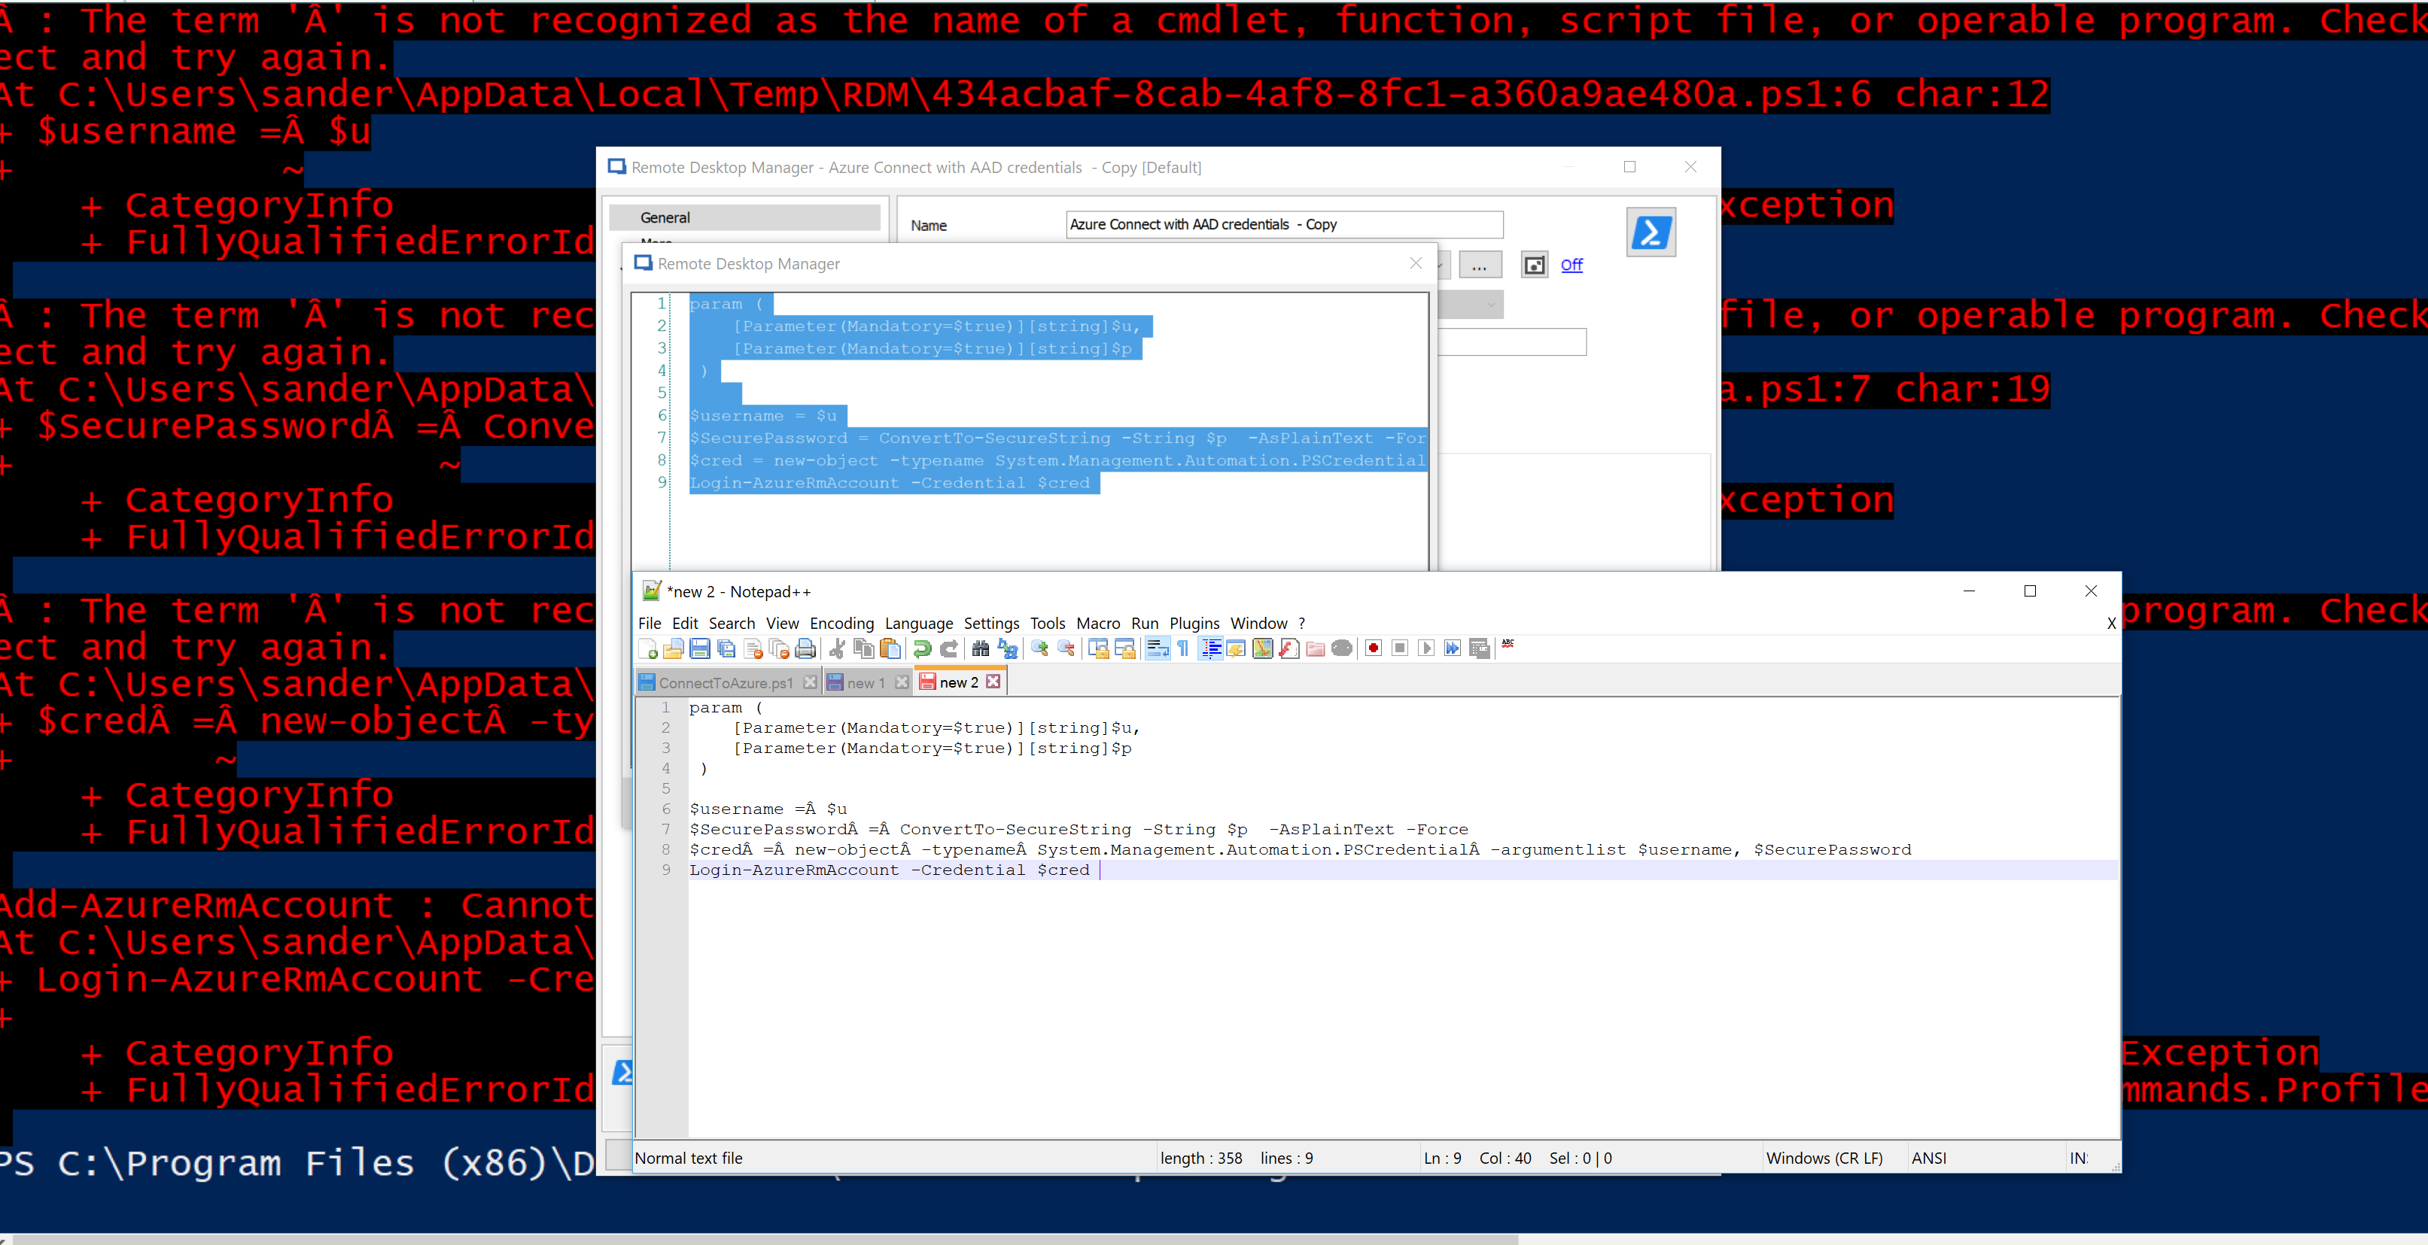Viewport: 2428px width, 1245px height.
Task: Click the macro Playback icon
Action: pyautogui.click(x=1427, y=648)
